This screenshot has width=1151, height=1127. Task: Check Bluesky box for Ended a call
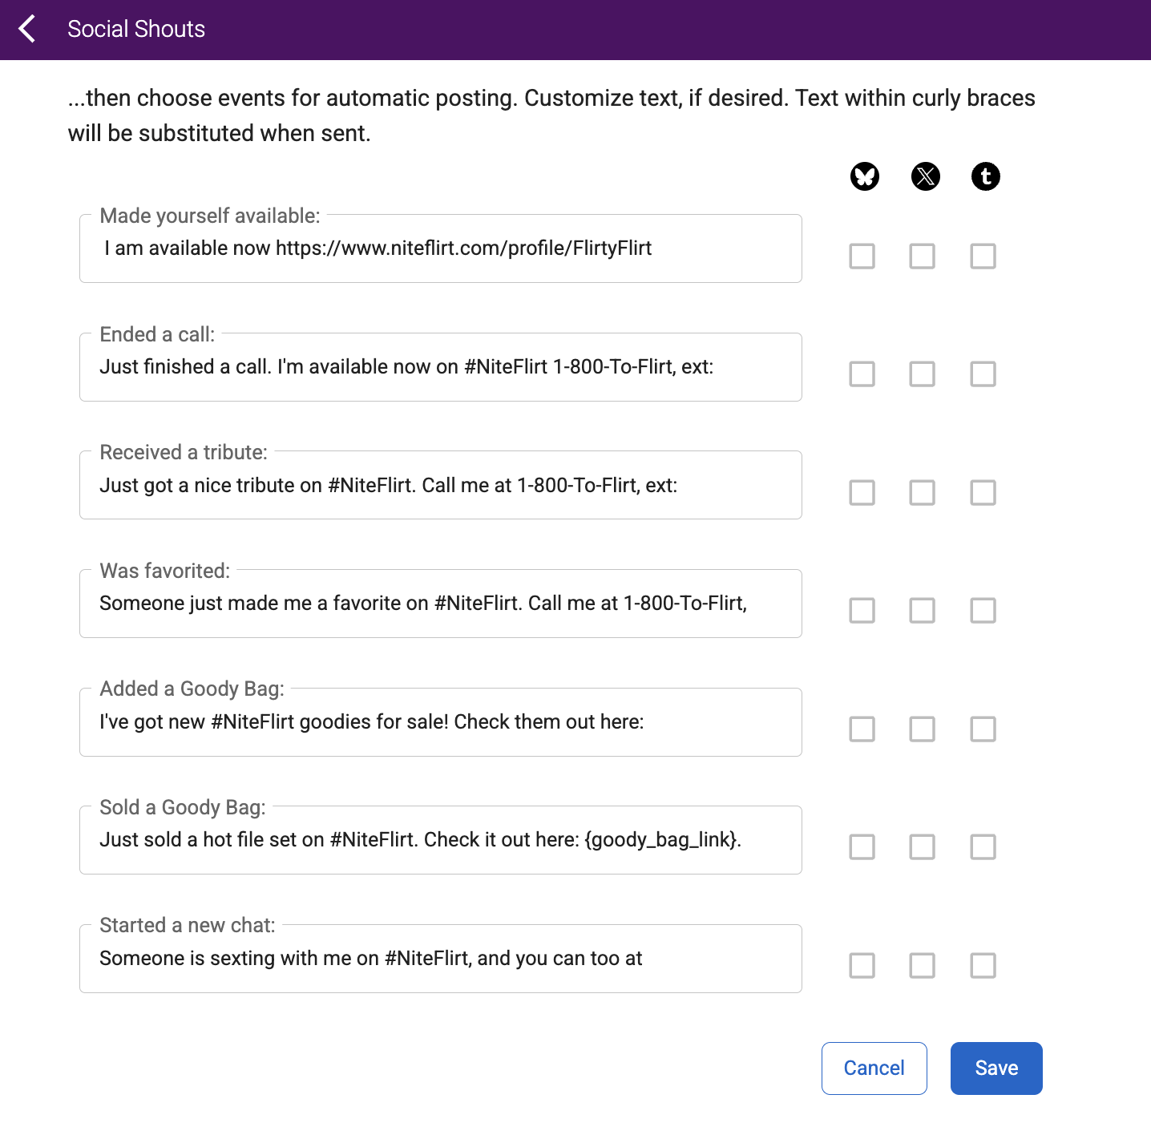(862, 374)
